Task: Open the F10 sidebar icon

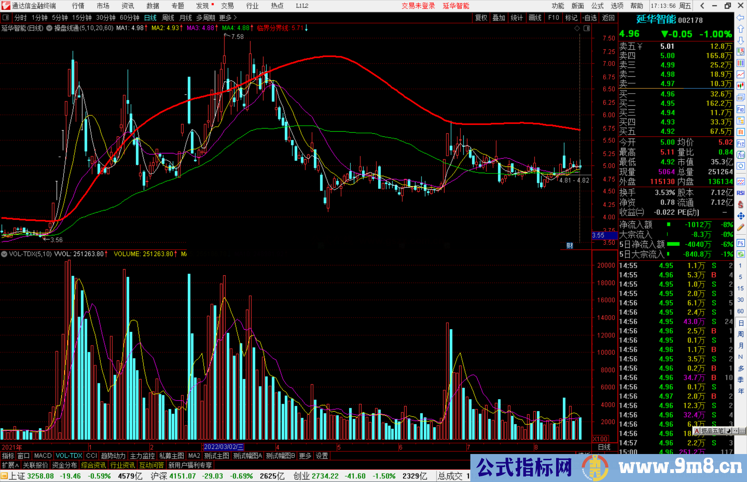Action: point(740,110)
